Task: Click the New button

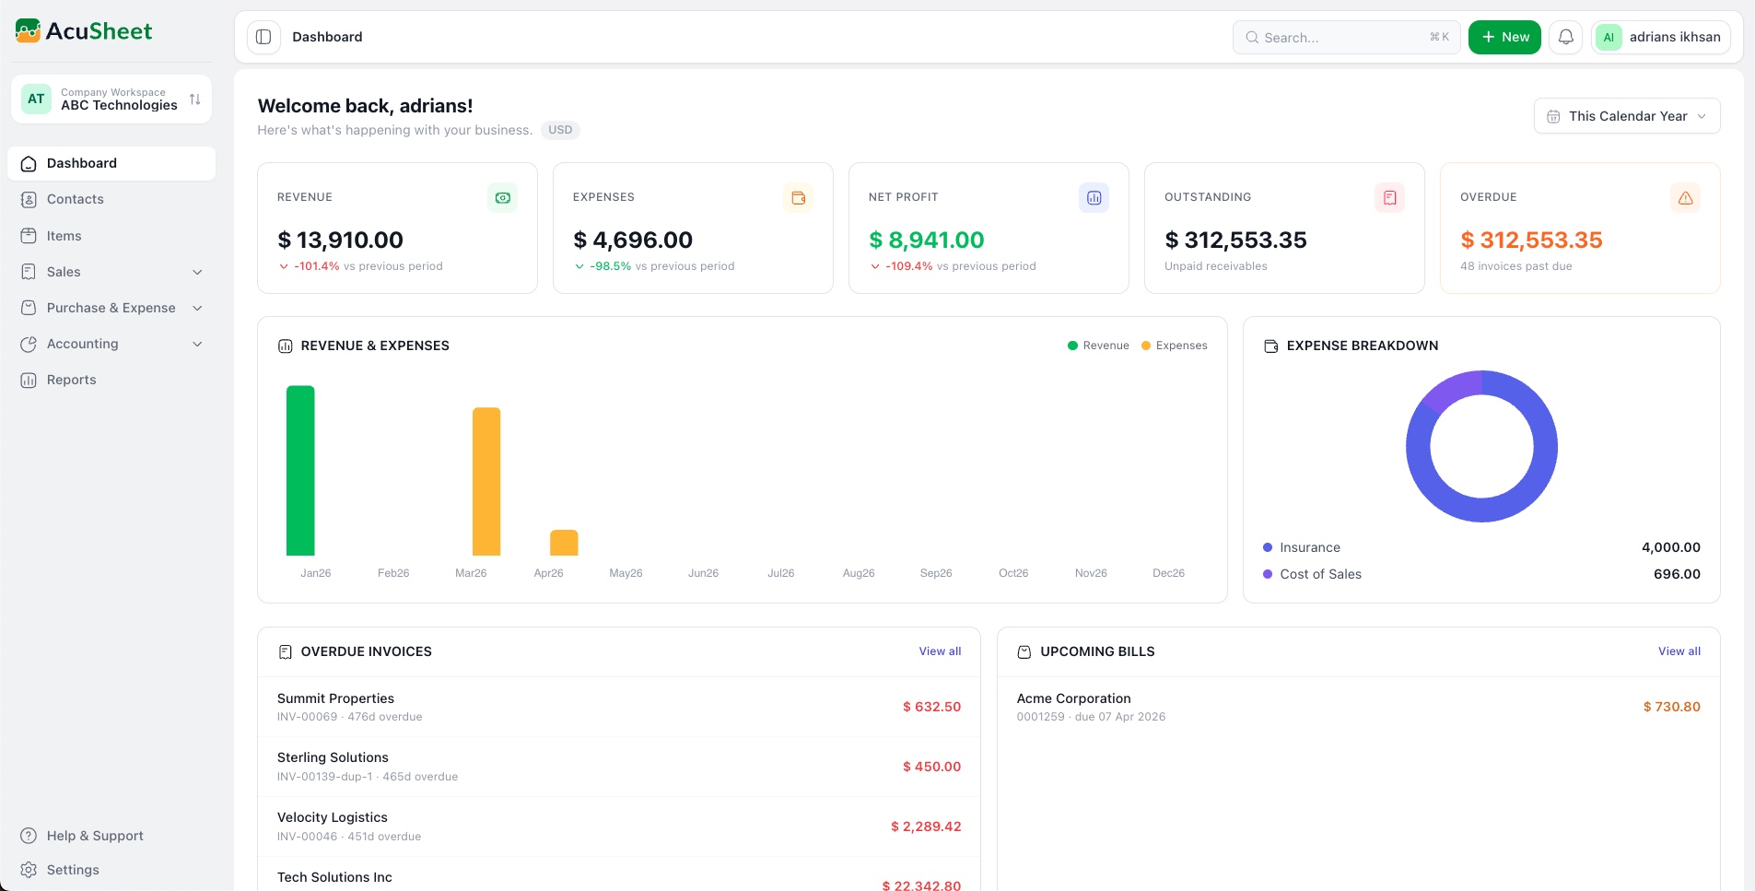Action: [1504, 37]
